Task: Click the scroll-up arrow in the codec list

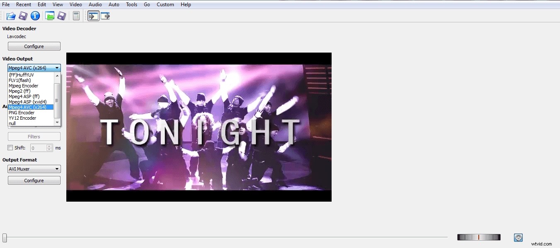Action: point(57,75)
